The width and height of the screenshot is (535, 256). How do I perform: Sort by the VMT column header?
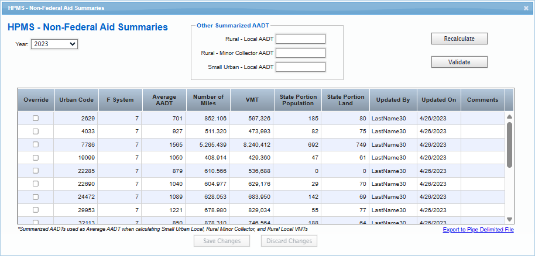(x=252, y=100)
